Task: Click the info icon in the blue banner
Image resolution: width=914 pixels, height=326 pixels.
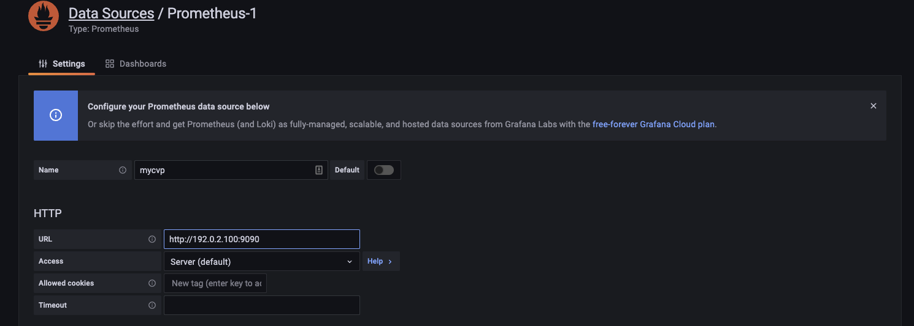Action: (56, 116)
